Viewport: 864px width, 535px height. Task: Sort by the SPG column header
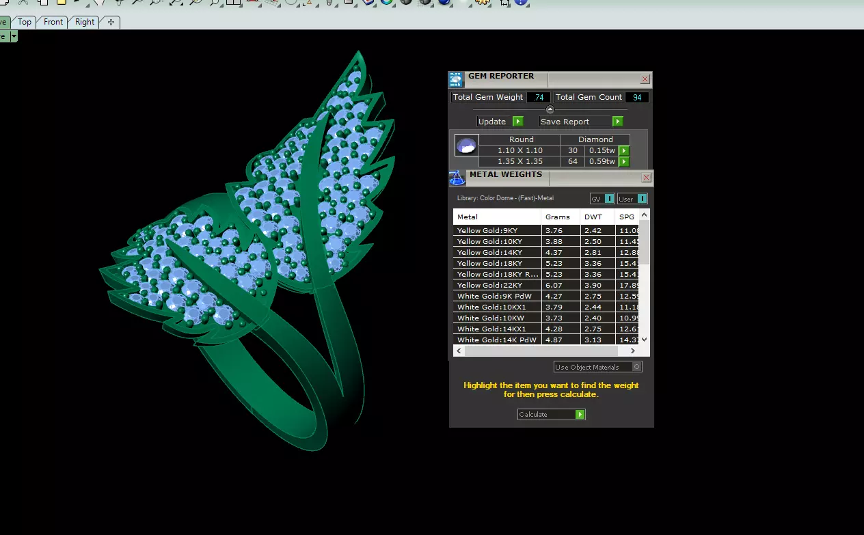[627, 217]
